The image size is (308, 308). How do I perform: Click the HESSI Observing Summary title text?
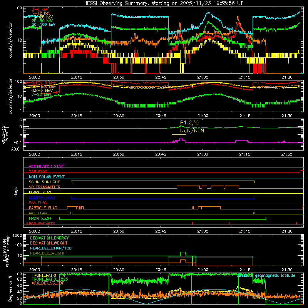tap(163, 3)
